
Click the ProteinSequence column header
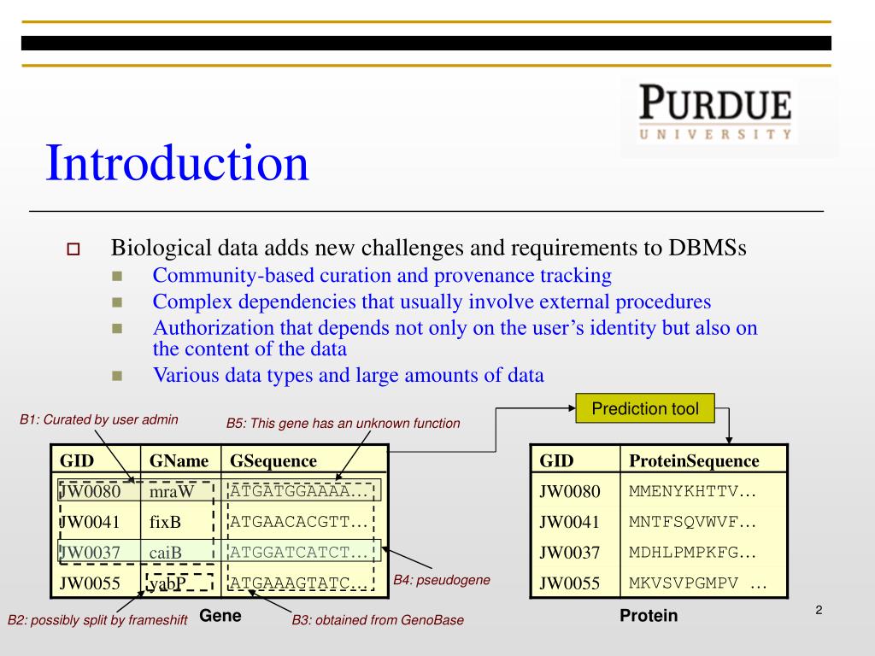click(x=694, y=460)
